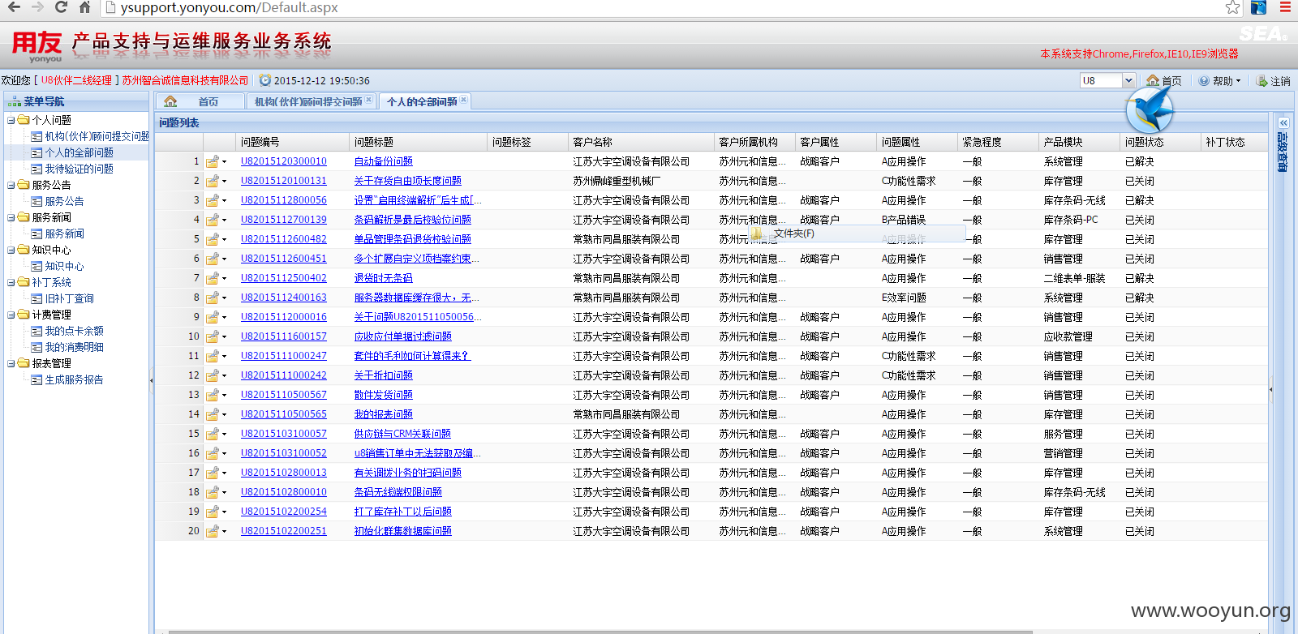
Task: Click the browser back arrow
Action: (13, 7)
